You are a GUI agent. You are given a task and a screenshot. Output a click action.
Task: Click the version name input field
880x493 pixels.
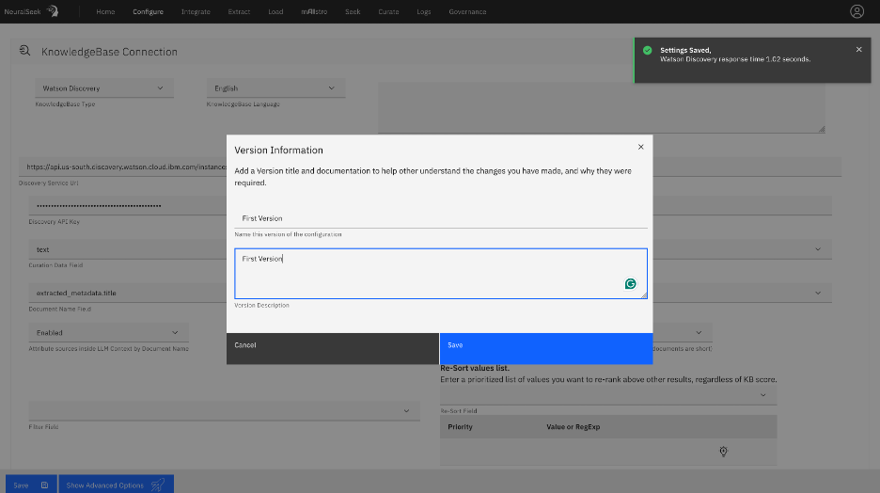[x=441, y=218]
